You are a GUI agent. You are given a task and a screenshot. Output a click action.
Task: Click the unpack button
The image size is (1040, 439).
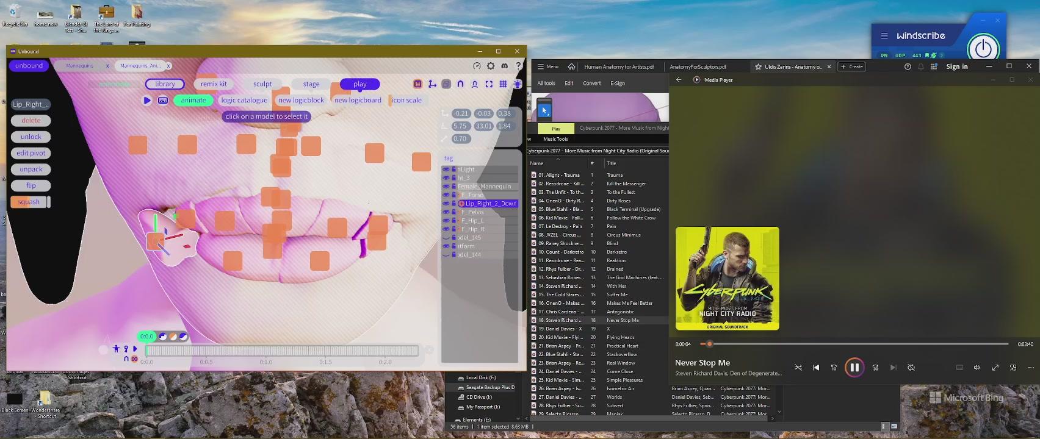coord(31,170)
